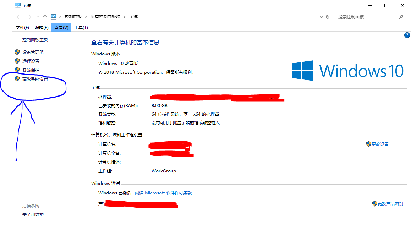The image size is (411, 225).
Task: Read the 阅读 Microsoft 软件许可条款 link
Action: click(163, 193)
